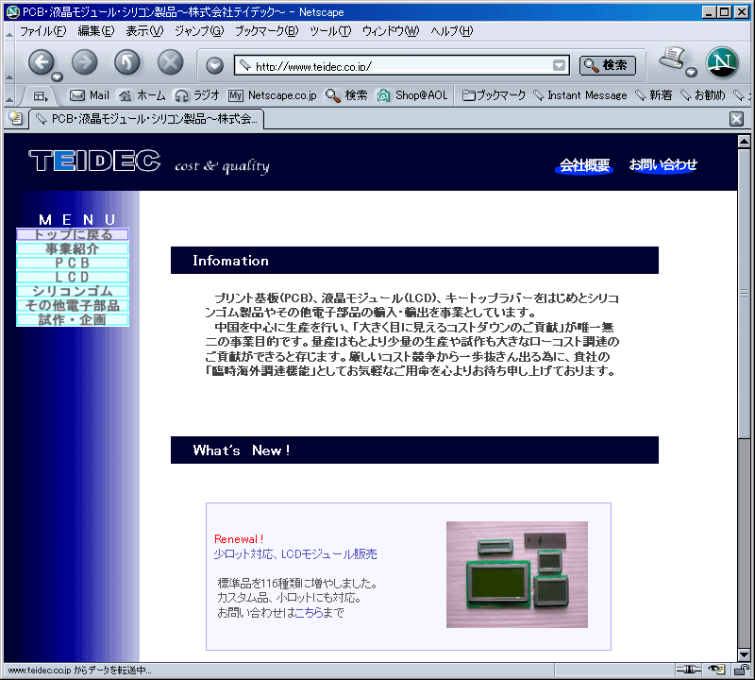755x680 pixels.
Task: Open the お問い合わせ contact link
Action: (x=663, y=165)
